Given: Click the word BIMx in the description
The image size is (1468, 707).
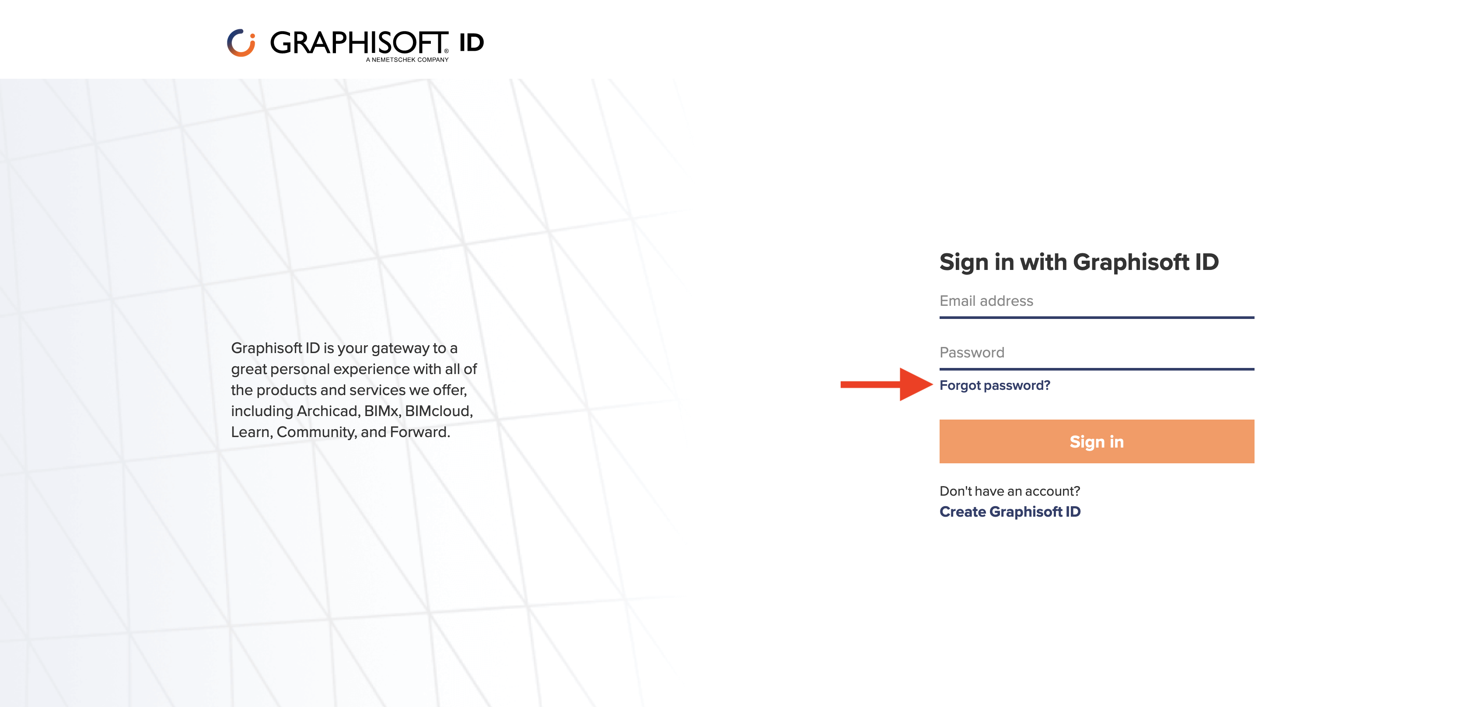Looking at the screenshot, I should pos(381,411).
